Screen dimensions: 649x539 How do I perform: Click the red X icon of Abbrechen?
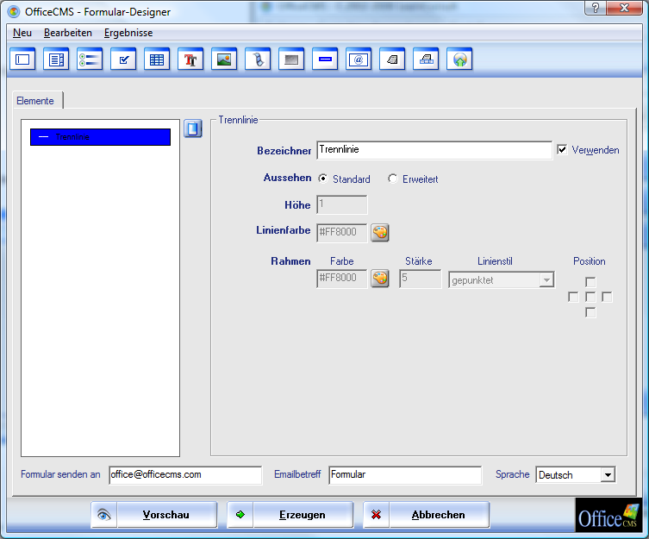coord(377,515)
